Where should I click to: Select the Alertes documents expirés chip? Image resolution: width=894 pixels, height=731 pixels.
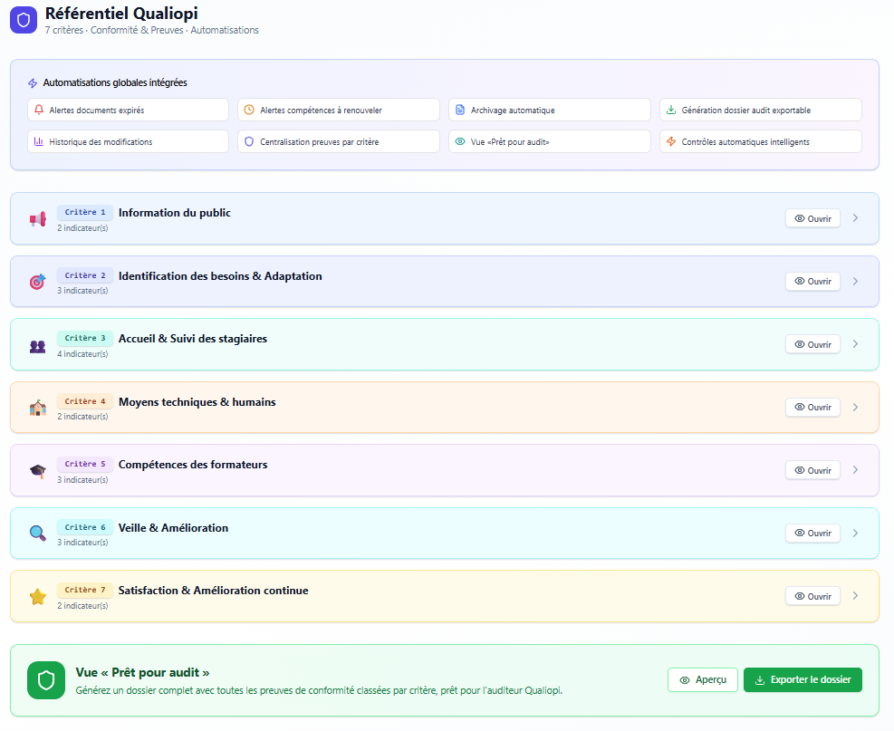(128, 110)
